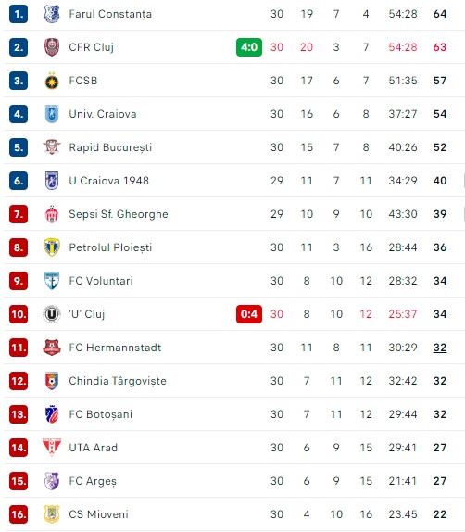
Task: Click the FC Voluntari team name
Action: pos(101,281)
